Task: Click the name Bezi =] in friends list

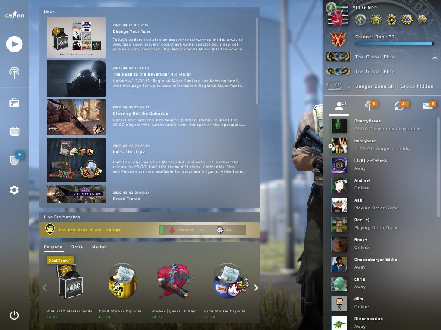Action: [362, 220]
